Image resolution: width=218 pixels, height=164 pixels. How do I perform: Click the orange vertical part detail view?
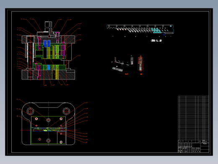(x=140, y=63)
